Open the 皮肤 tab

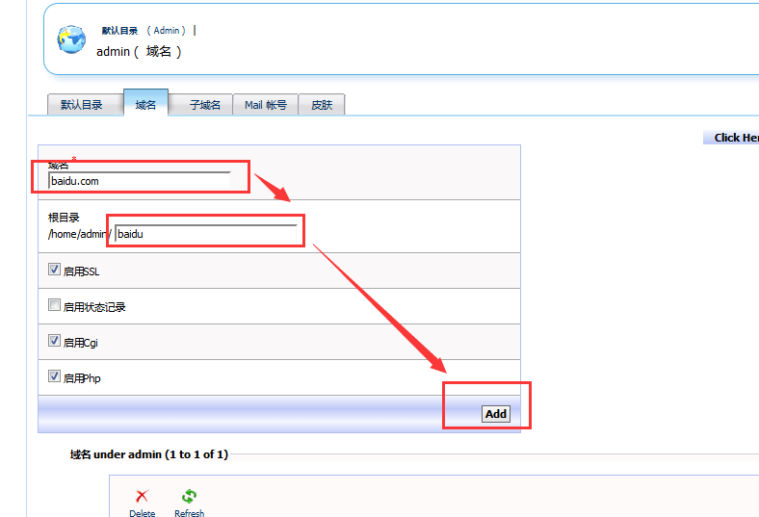click(321, 105)
